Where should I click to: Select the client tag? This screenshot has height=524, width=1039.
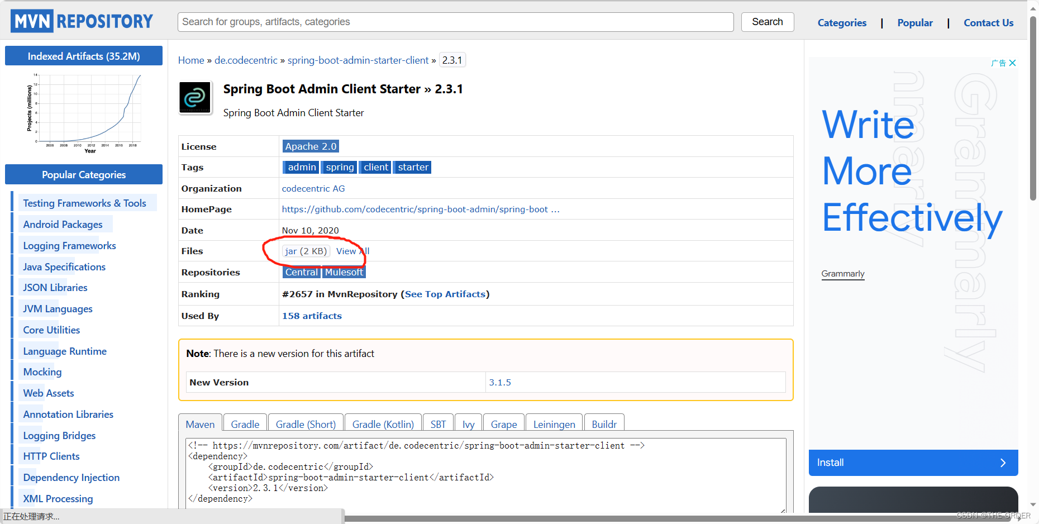pos(375,167)
